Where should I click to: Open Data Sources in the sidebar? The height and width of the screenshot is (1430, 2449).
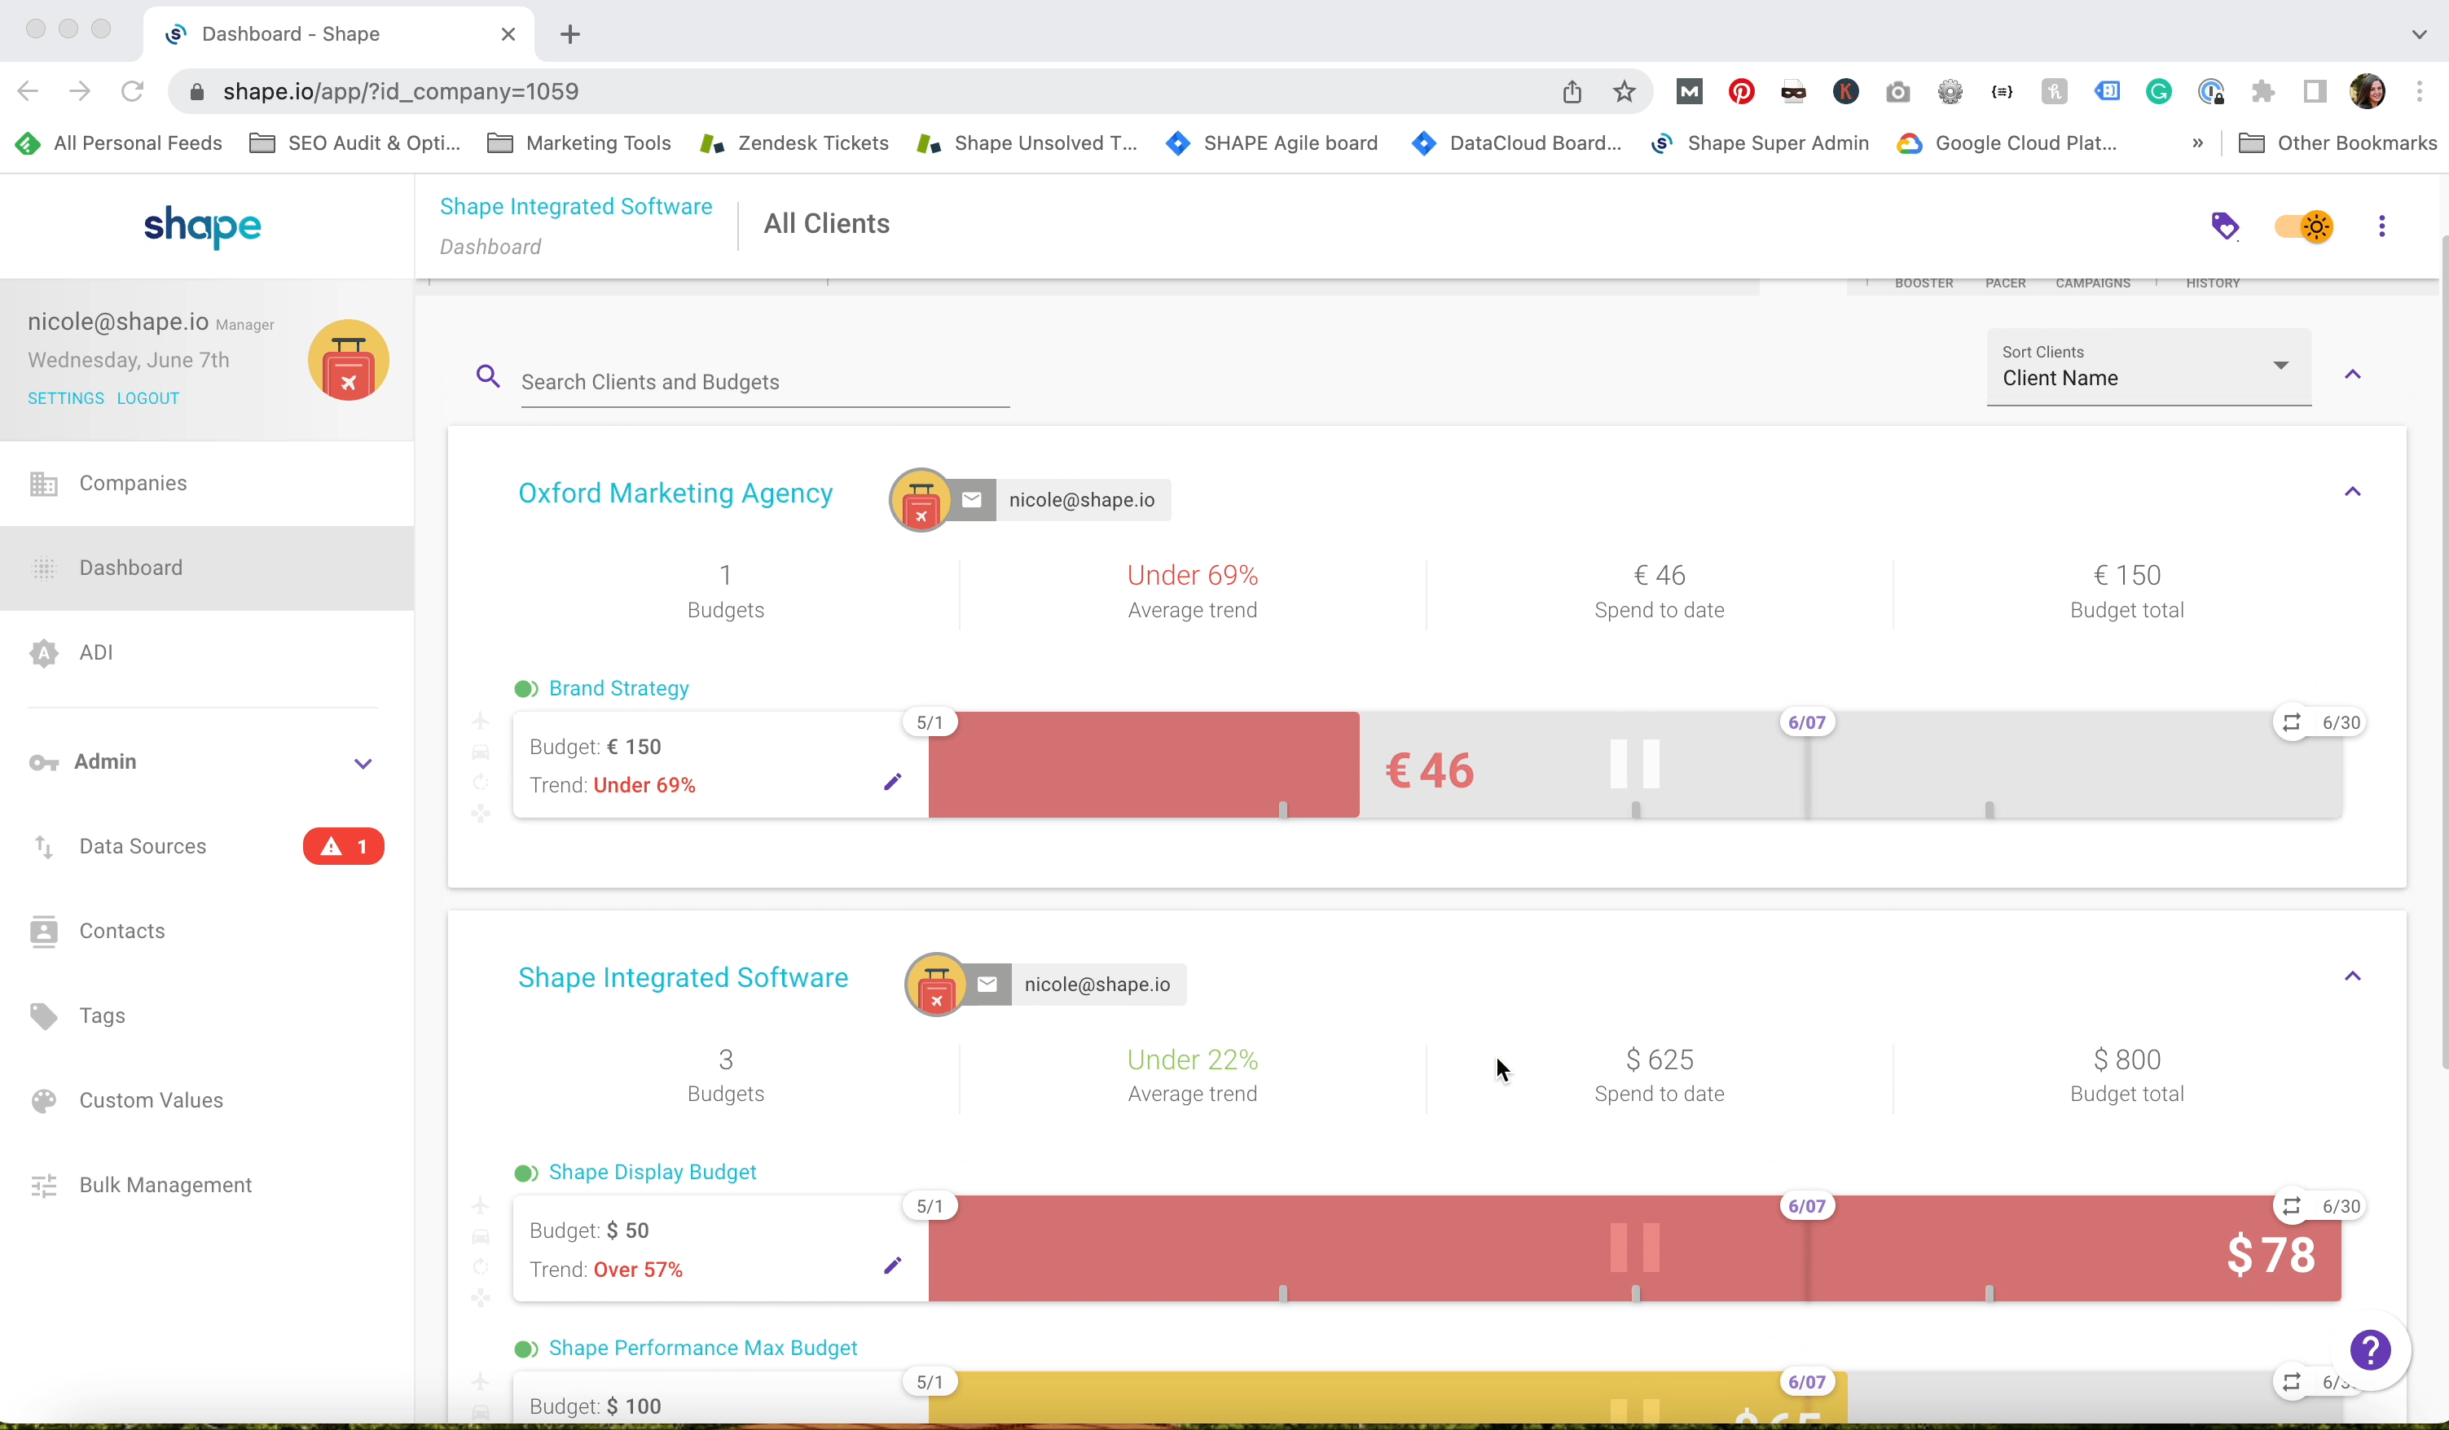tap(207, 846)
